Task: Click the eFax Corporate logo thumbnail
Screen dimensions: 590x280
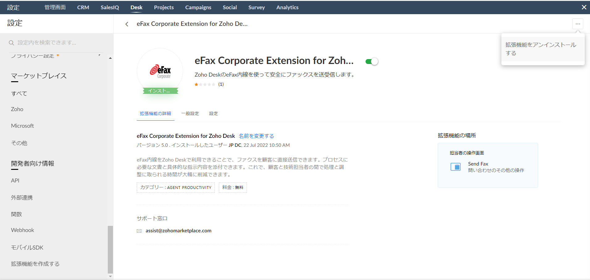Action: click(x=160, y=71)
